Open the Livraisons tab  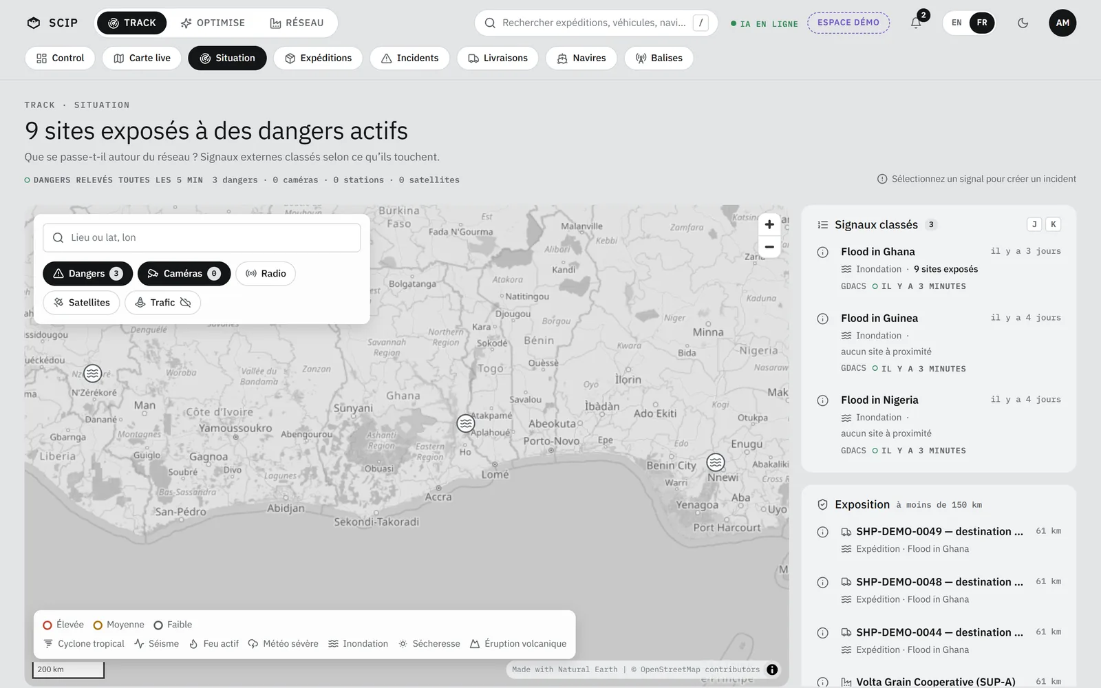(498, 58)
